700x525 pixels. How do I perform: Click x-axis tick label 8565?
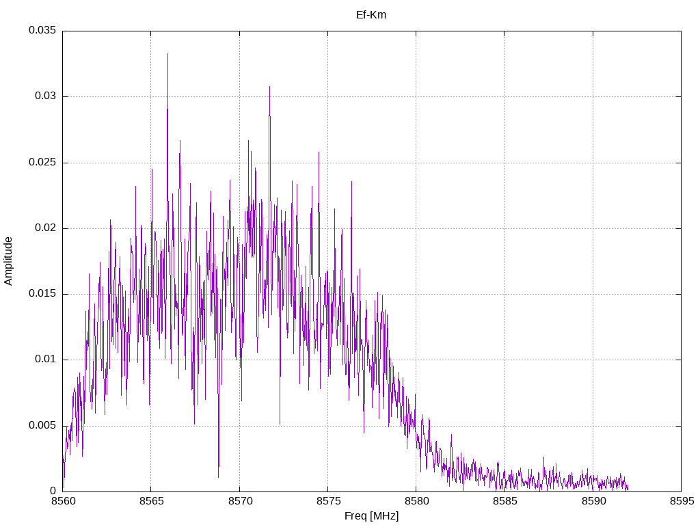point(151,501)
